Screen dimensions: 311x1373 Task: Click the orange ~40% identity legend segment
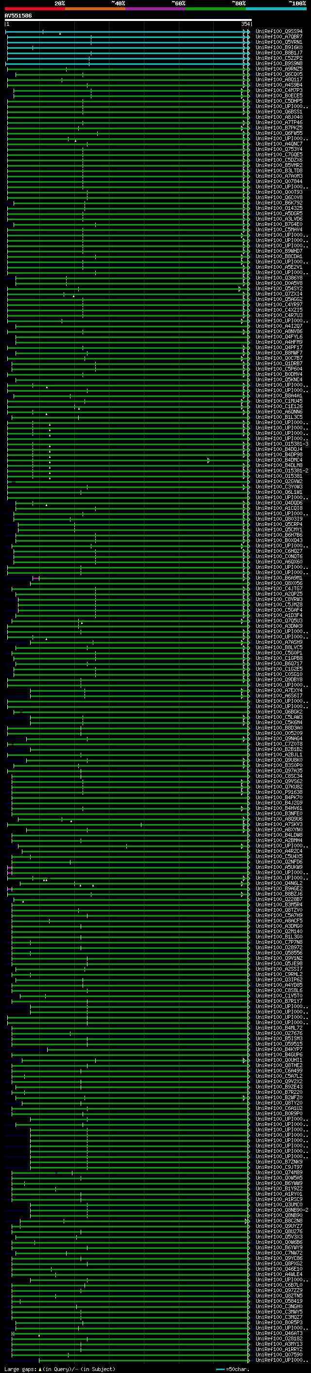[95, 9]
